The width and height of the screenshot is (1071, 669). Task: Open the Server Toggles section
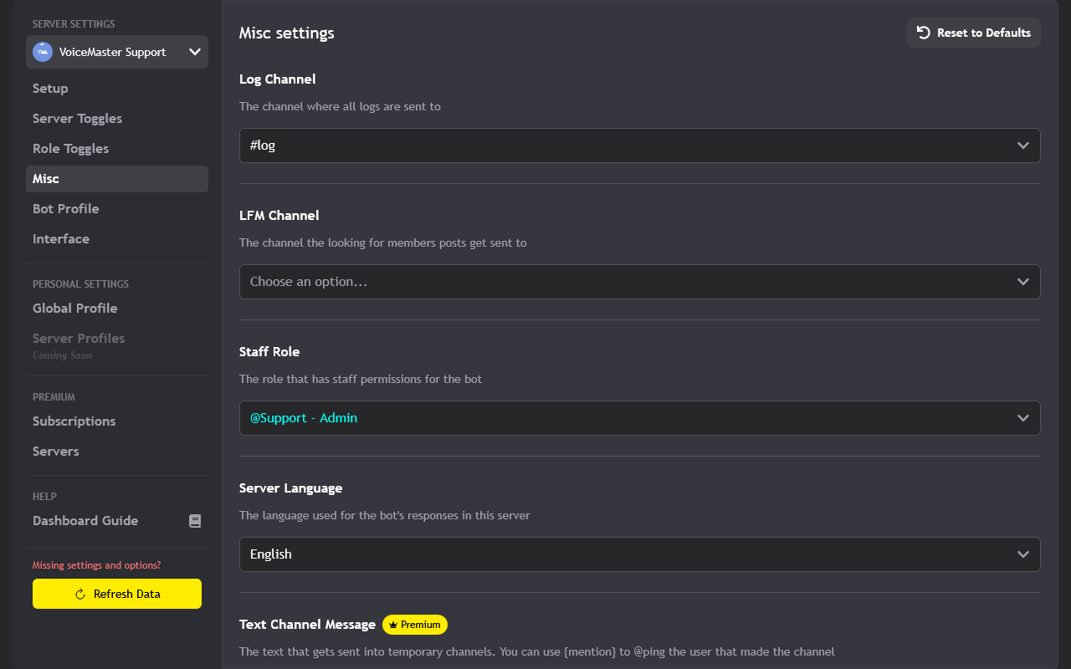click(x=77, y=118)
